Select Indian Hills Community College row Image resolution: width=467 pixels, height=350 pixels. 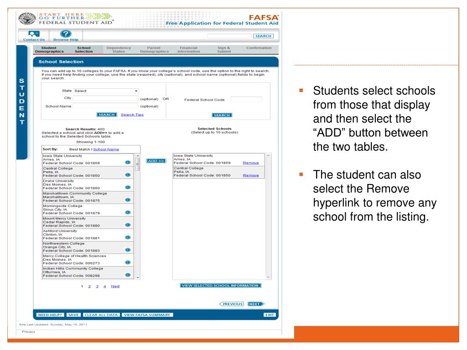click(x=88, y=272)
